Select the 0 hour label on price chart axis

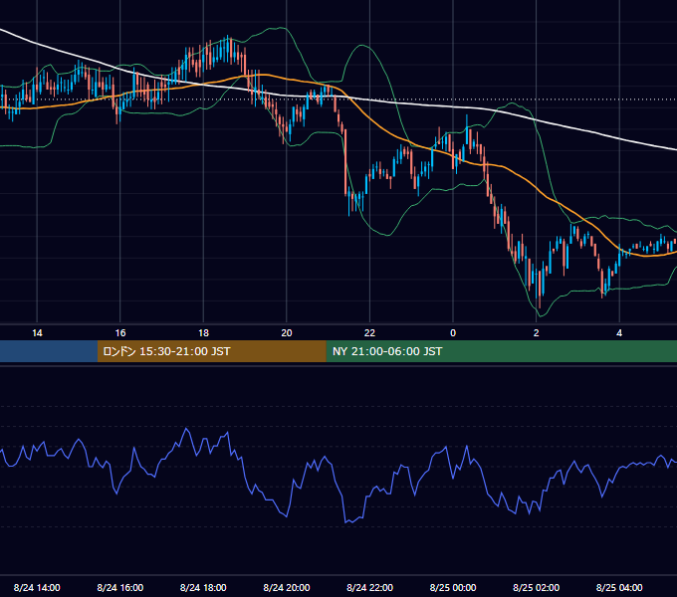[x=453, y=333]
